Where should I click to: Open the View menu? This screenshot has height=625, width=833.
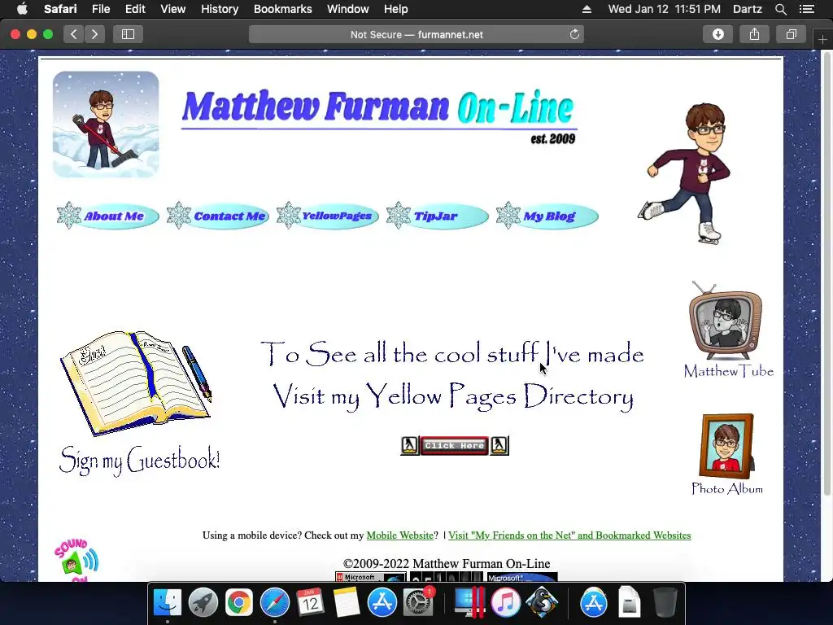click(x=172, y=9)
